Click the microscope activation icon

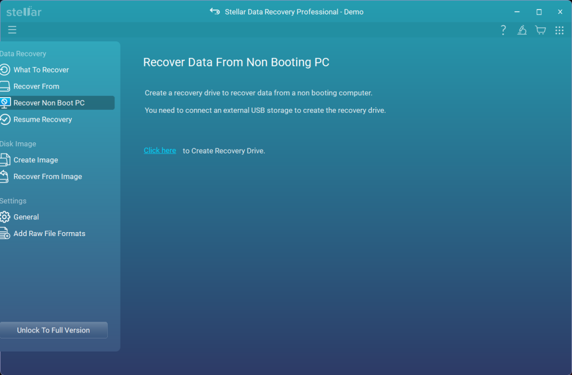pyautogui.click(x=522, y=30)
